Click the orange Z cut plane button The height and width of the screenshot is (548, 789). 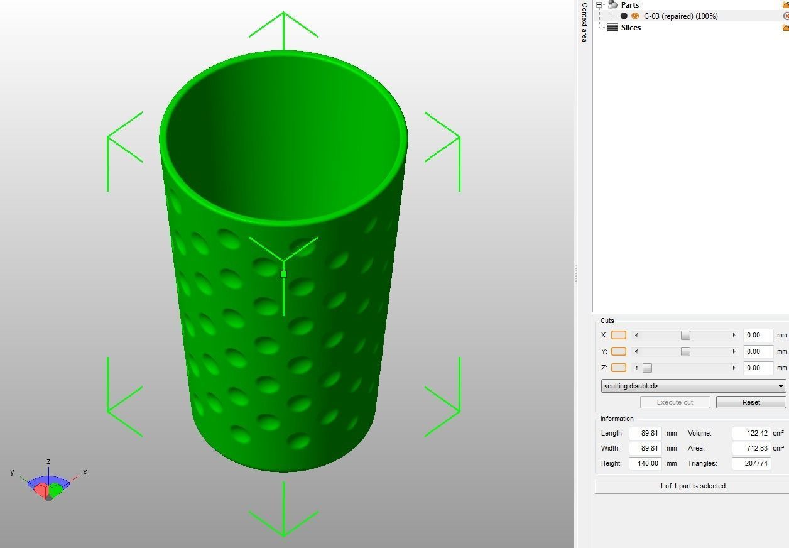[618, 368]
